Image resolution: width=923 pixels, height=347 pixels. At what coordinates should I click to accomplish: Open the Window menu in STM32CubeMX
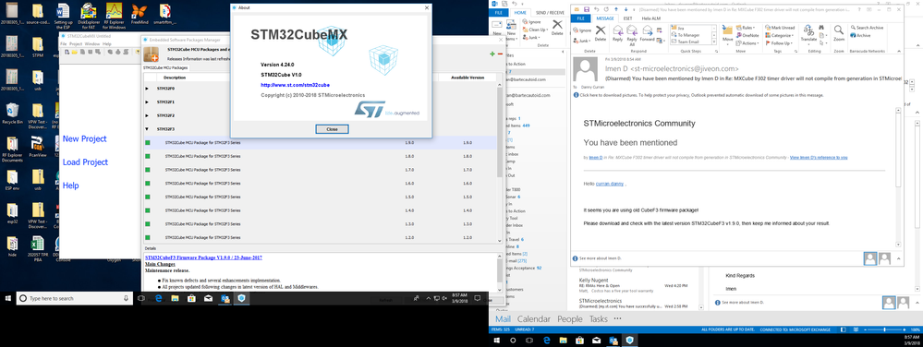click(x=91, y=44)
